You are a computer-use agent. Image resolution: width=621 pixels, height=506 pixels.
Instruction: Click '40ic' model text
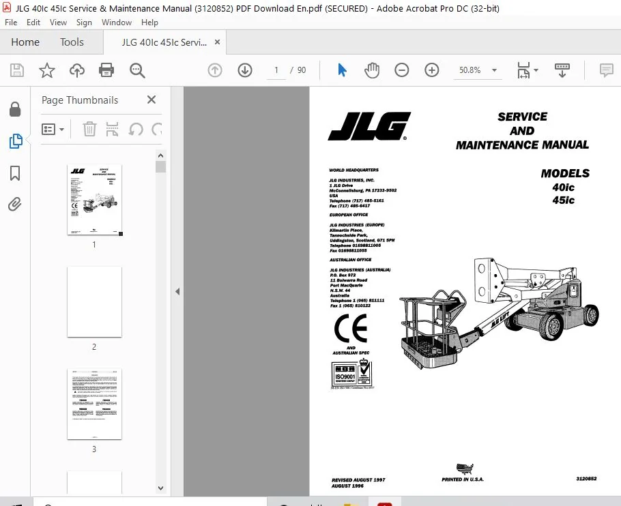point(563,187)
